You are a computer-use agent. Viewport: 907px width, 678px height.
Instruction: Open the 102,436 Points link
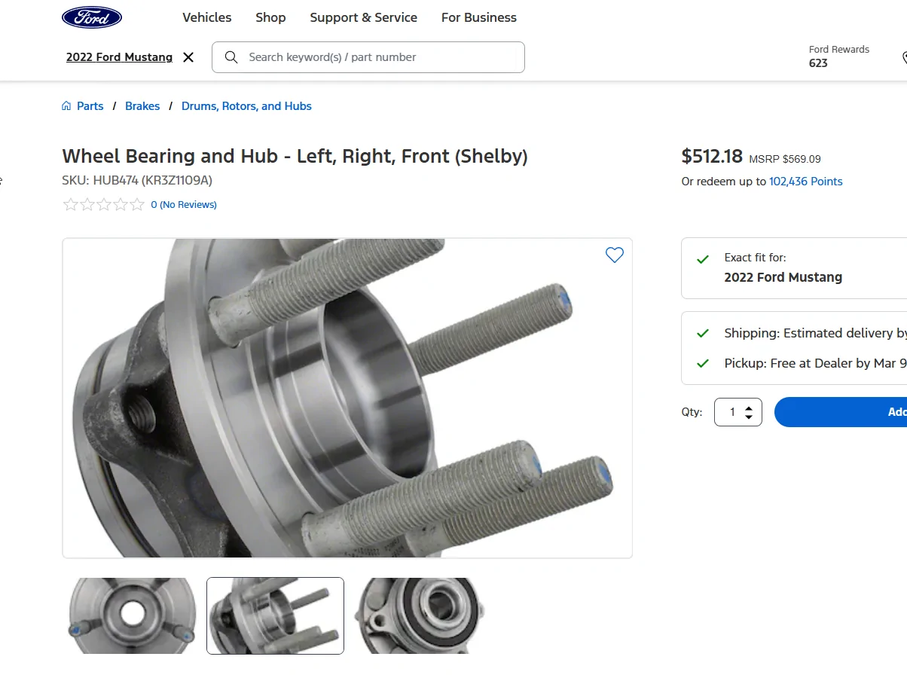[x=806, y=182]
